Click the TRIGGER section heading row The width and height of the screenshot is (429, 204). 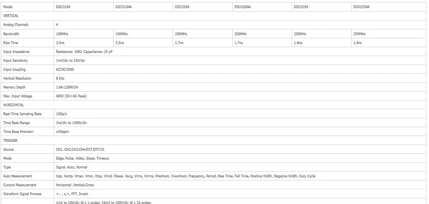(x=214, y=141)
